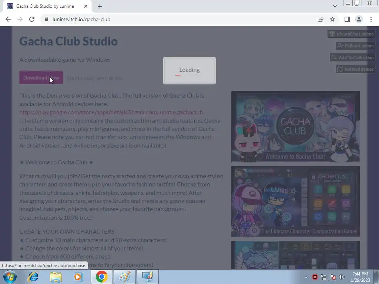This screenshot has width=379, height=284.
Task: Open the Windows Start menu
Action: 10,277
